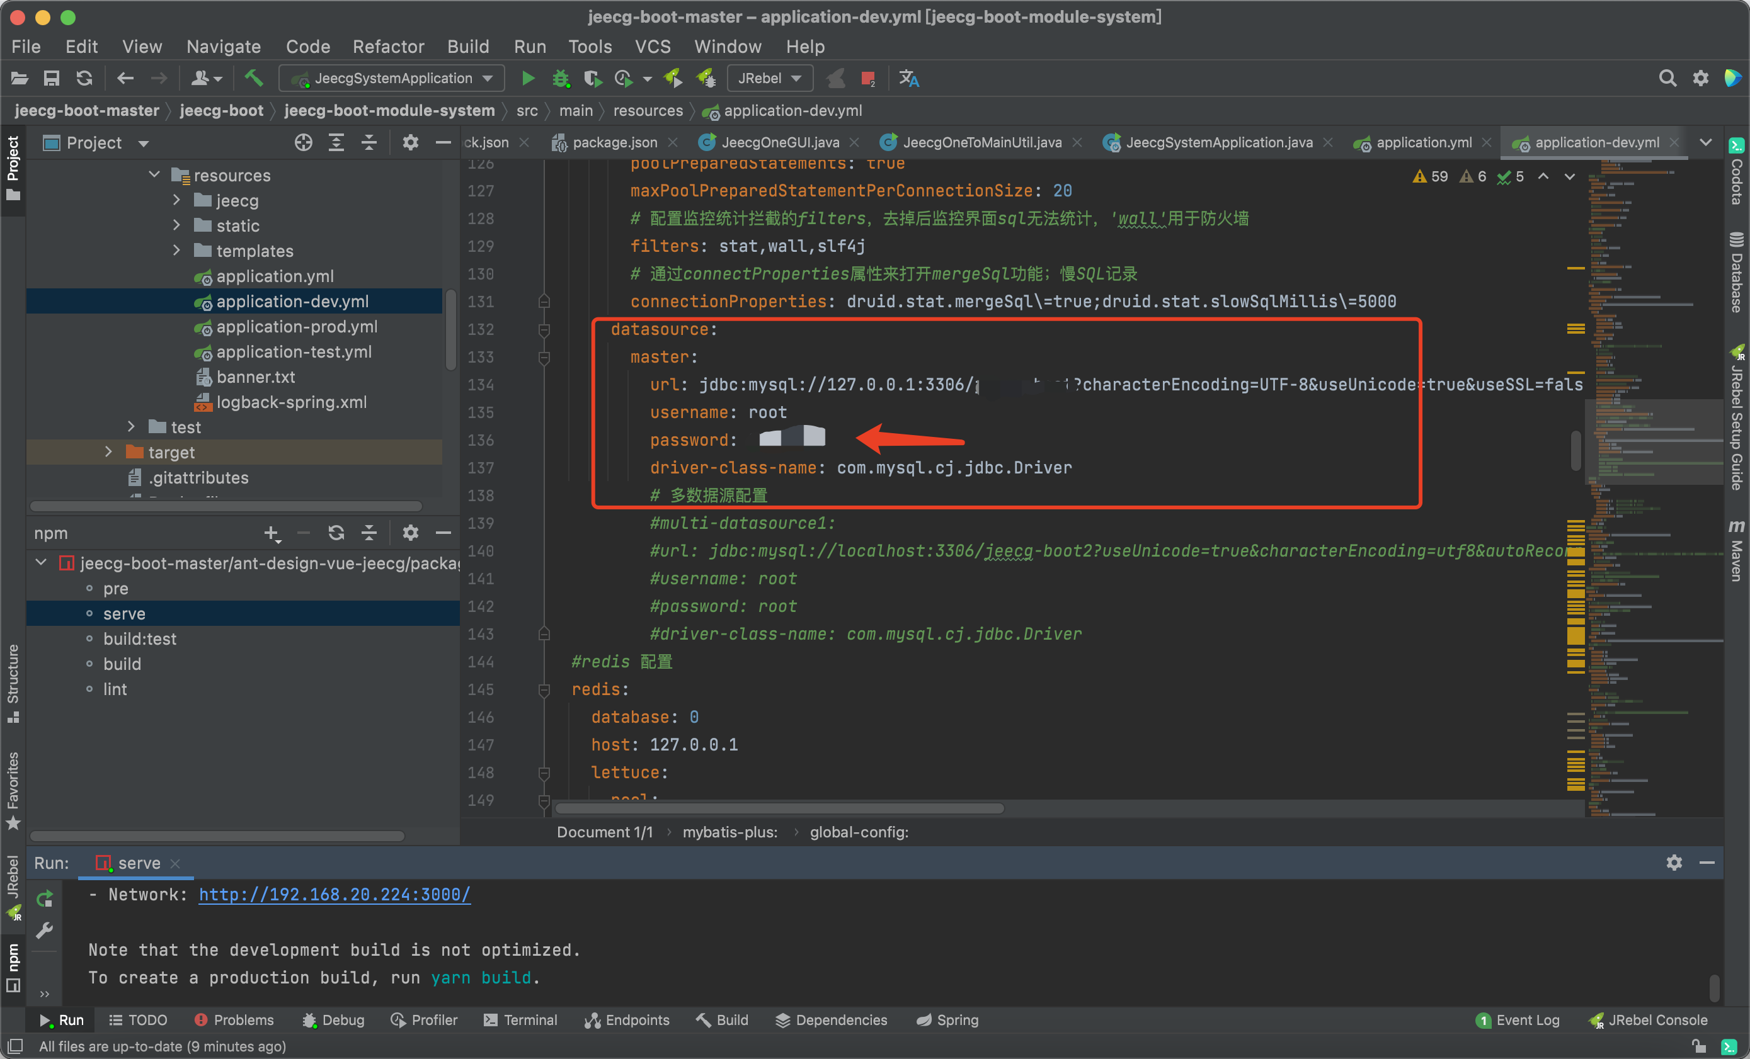The height and width of the screenshot is (1059, 1750).
Task: Click the rerun icon in Run panel
Action: coord(45,898)
